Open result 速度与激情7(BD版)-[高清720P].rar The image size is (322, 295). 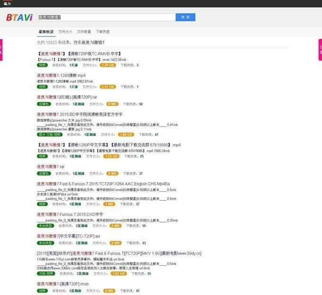point(67,97)
